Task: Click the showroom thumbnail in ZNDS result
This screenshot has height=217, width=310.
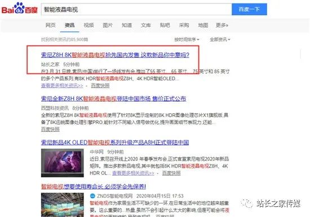Action: pyautogui.click(x=63, y=205)
